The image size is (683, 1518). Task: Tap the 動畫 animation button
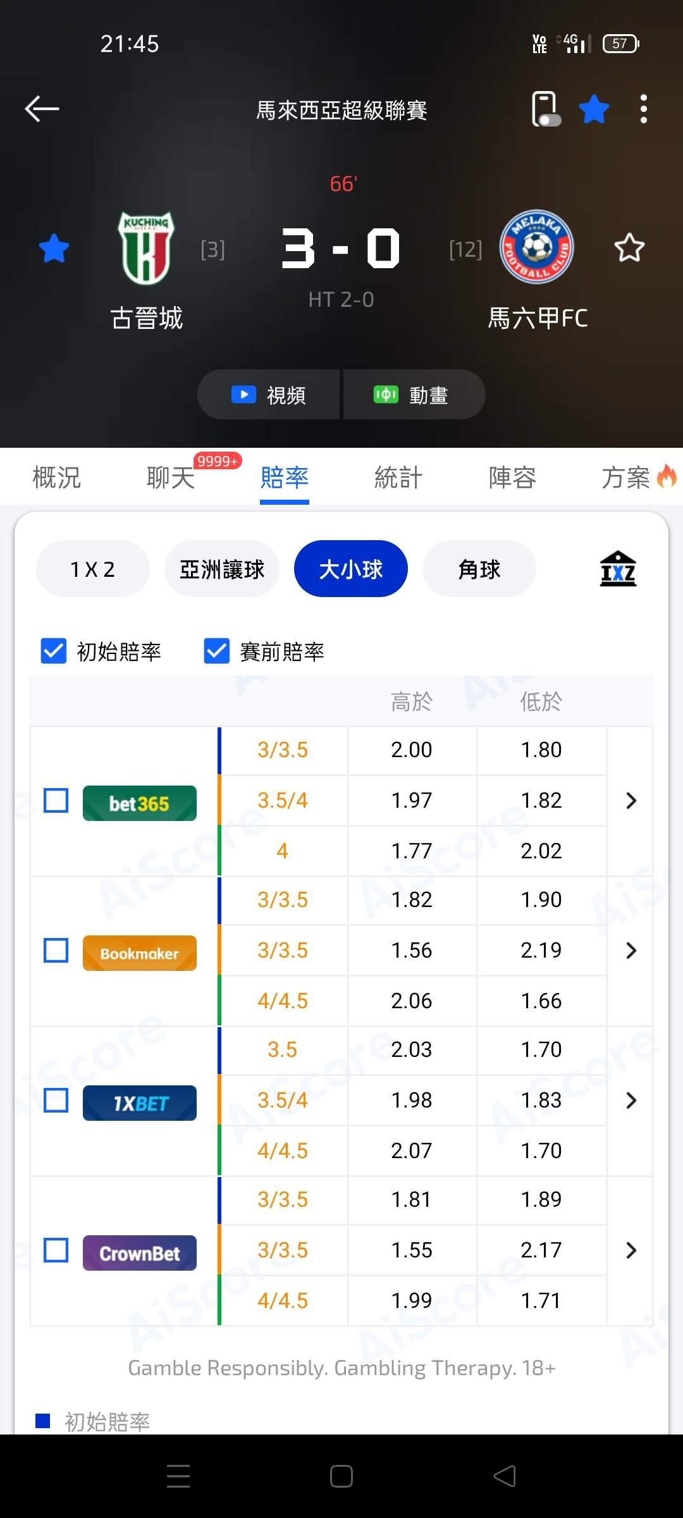tap(414, 395)
